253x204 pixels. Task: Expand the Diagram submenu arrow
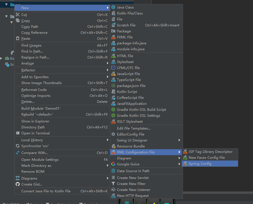click(x=179, y=158)
